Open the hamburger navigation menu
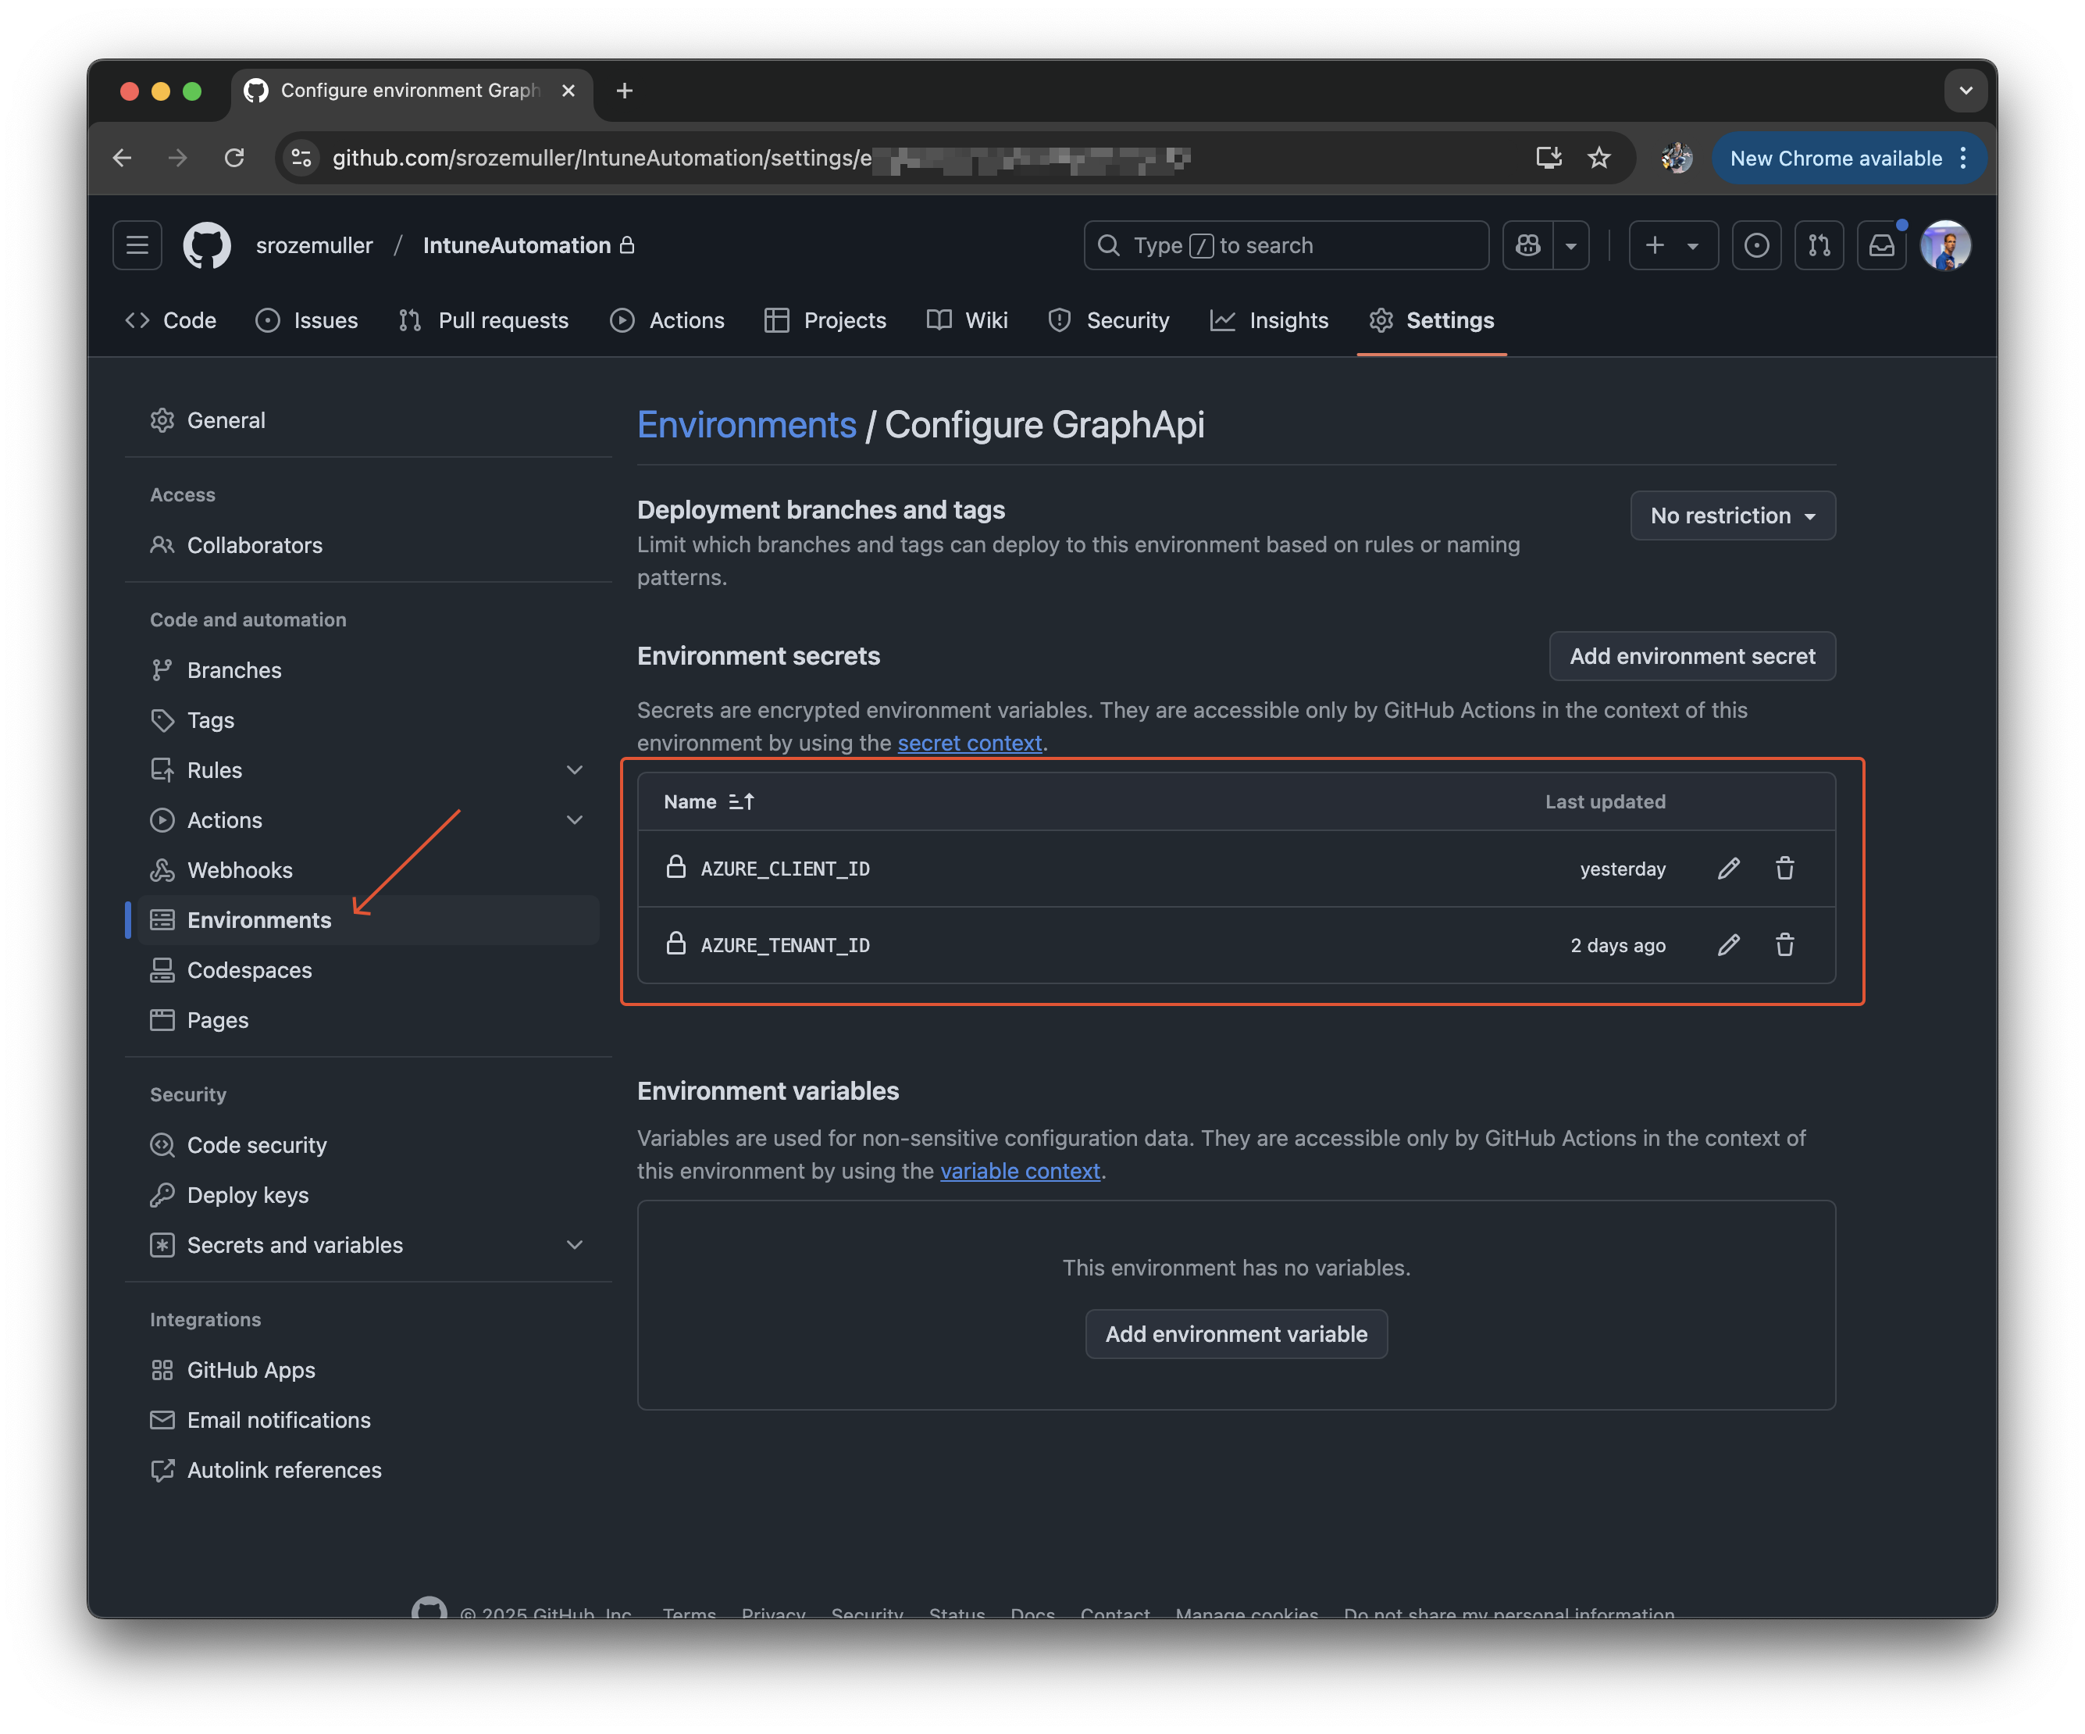Screen dimensions: 2085x1734 point(137,245)
